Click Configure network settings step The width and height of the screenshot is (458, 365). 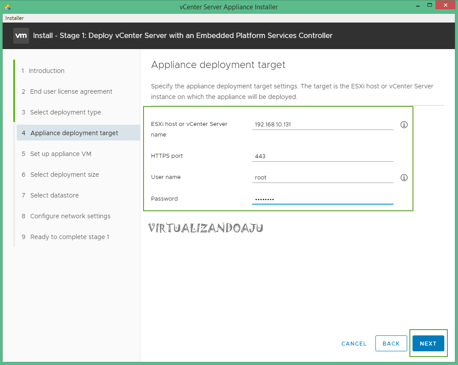point(70,216)
